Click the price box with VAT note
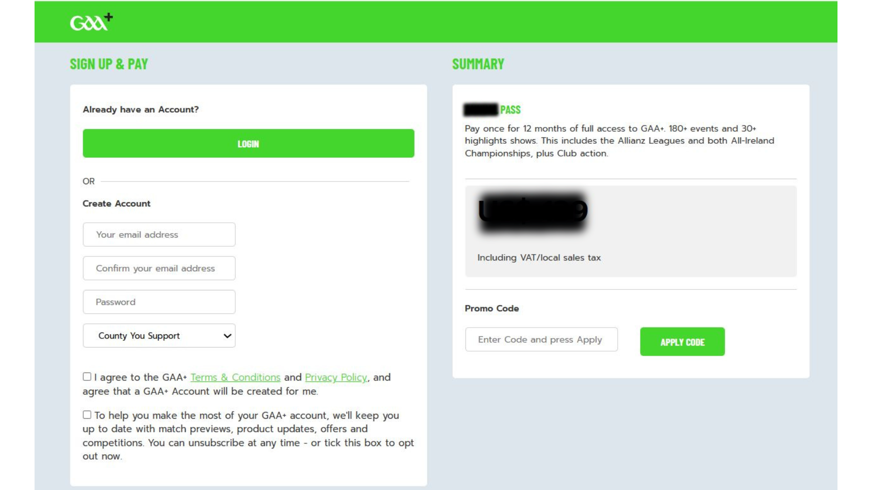The image size is (872, 490). coord(631,231)
